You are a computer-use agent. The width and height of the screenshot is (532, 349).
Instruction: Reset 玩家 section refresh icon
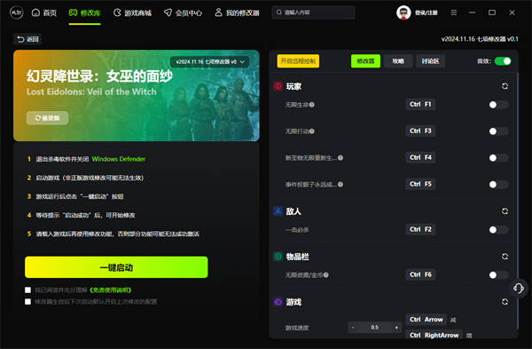tap(505, 86)
